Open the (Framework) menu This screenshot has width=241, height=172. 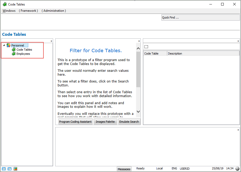[x=28, y=11]
